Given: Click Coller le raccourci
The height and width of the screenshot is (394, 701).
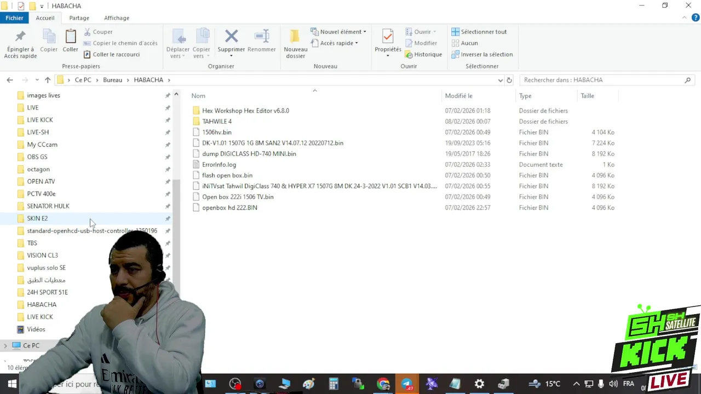Looking at the screenshot, I should (x=112, y=54).
